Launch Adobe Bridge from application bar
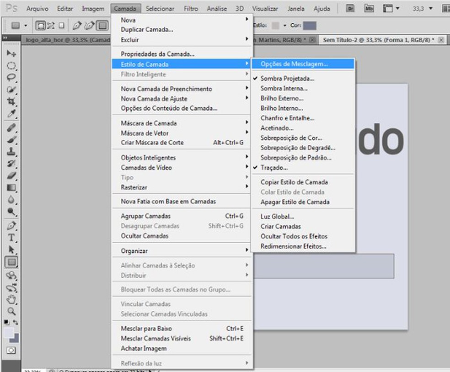Image resolution: width=450 pixels, height=372 pixels. [350, 9]
